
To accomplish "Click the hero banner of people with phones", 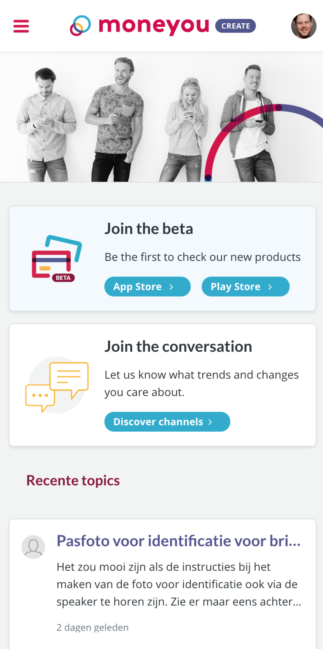I will (161, 117).
